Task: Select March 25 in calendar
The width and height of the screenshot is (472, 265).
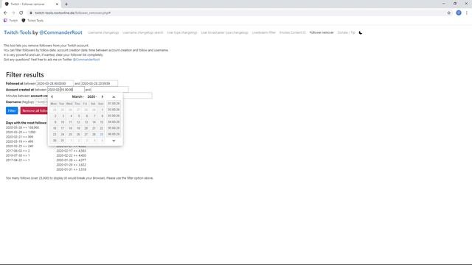Action: [x=70, y=134]
